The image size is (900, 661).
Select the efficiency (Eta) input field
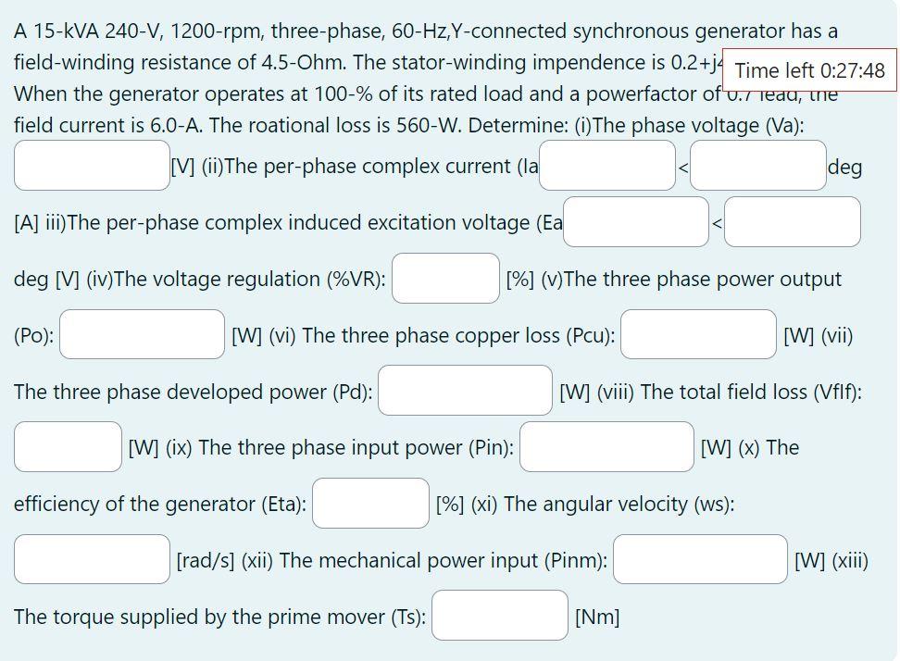tap(369, 503)
